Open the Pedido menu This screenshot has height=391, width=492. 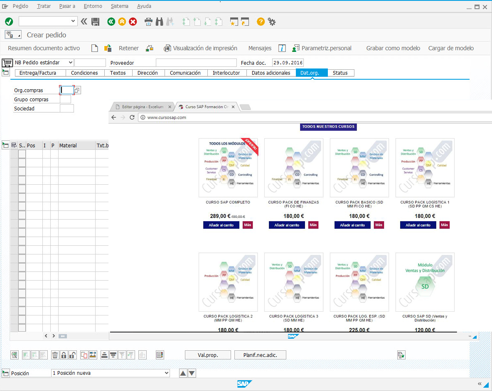[20, 6]
